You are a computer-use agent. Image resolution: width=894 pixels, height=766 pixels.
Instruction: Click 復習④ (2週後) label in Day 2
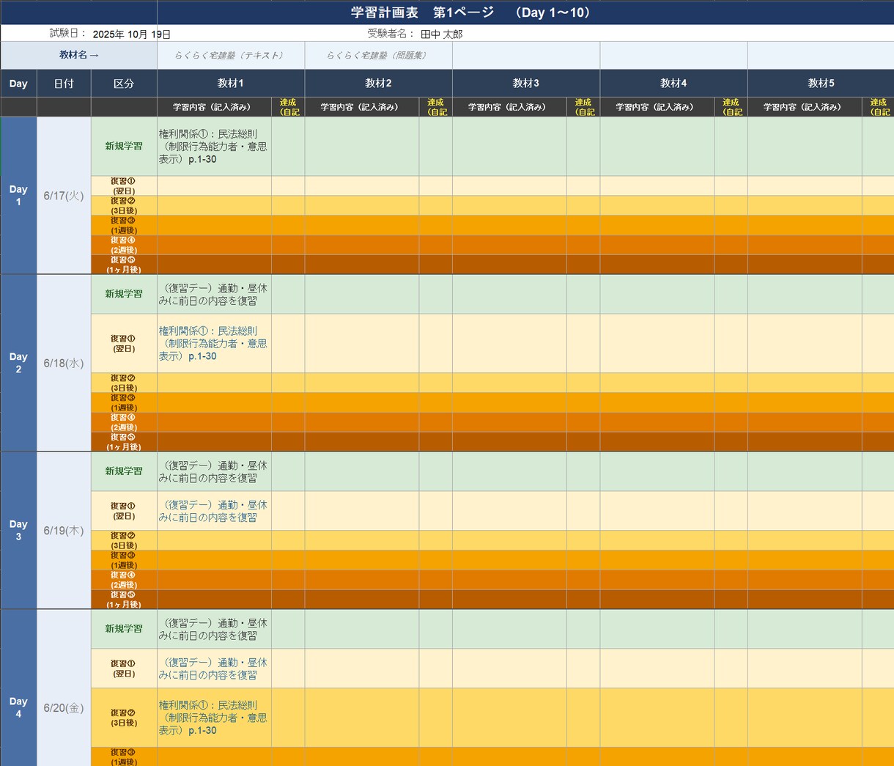click(124, 422)
